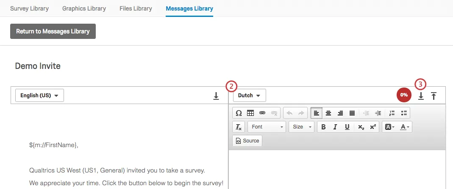Image resolution: width=453 pixels, height=189 pixels.
Task: Upload a translation file
Action: click(x=434, y=96)
